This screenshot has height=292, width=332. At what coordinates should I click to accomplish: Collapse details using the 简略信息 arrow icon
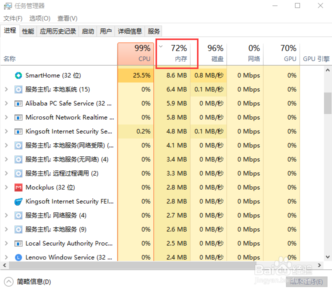(x=8, y=282)
